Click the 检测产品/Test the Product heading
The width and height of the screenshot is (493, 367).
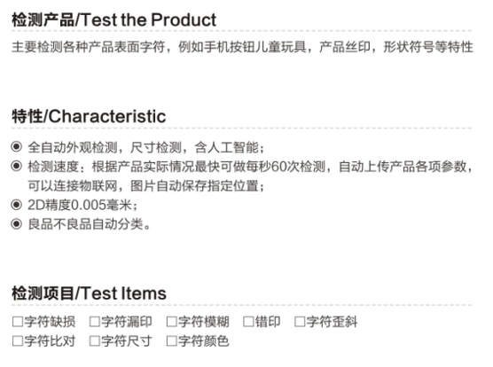(x=113, y=20)
